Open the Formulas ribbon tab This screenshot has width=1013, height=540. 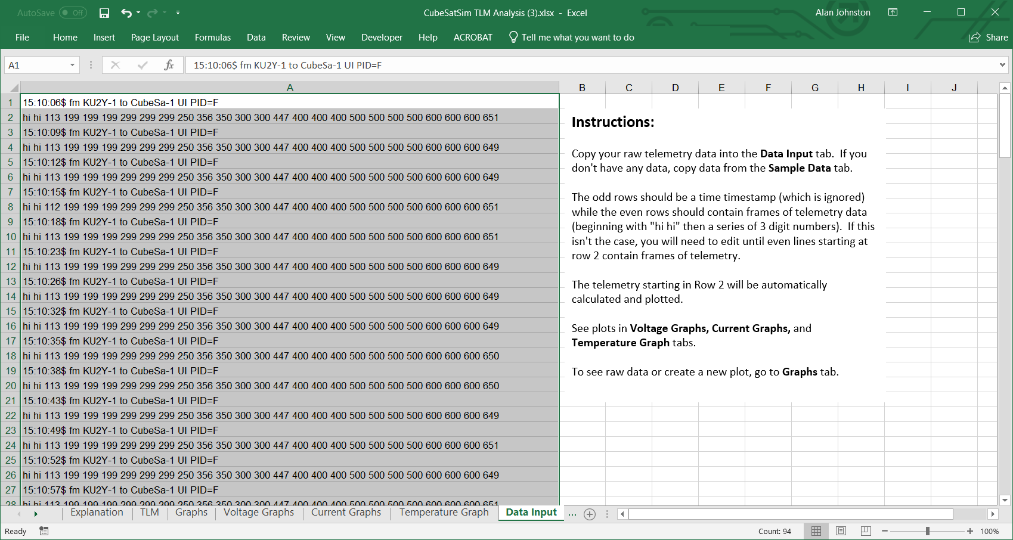(213, 38)
